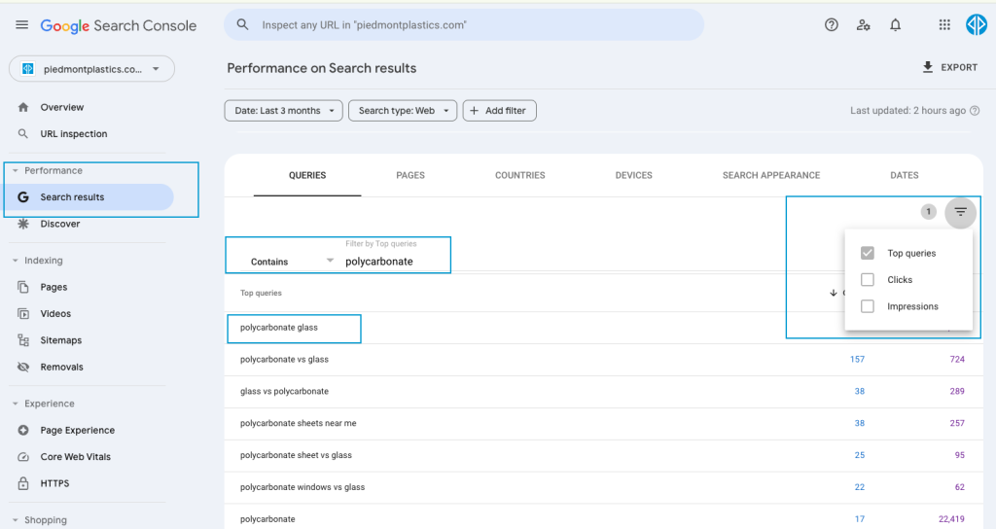Switch to the Dates tab
The width and height of the screenshot is (996, 529).
[x=905, y=175]
